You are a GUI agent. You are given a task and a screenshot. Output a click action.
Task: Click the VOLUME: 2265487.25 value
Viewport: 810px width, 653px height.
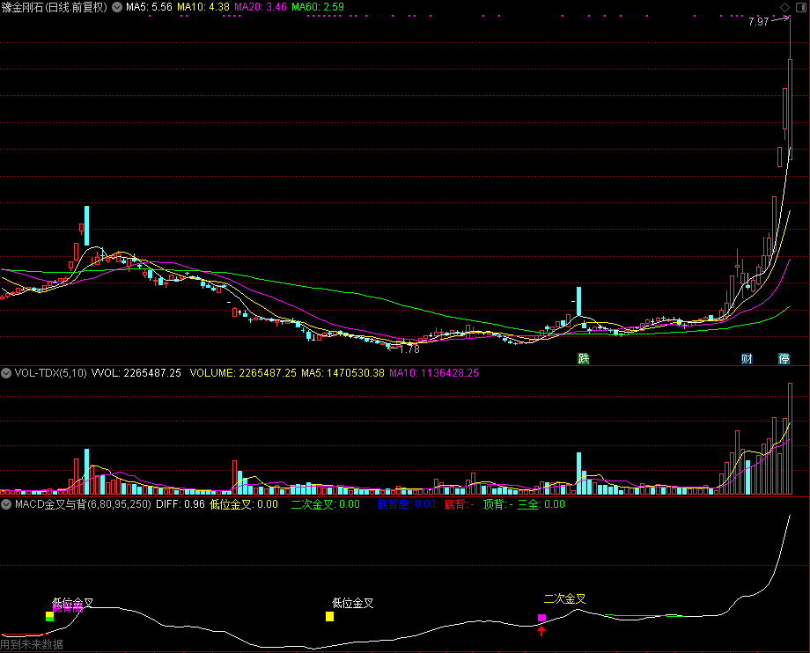click(x=243, y=373)
